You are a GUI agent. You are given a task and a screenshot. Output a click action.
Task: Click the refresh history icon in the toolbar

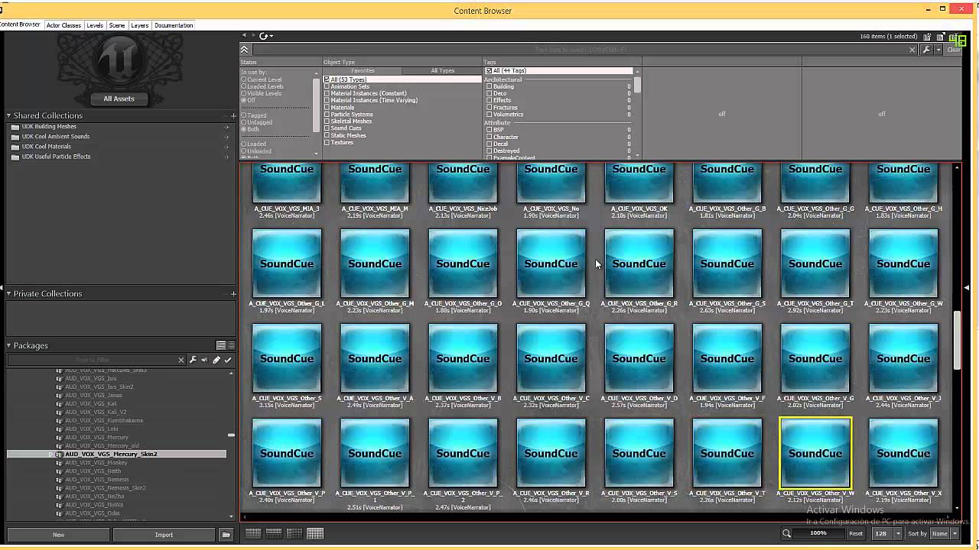[x=264, y=36]
